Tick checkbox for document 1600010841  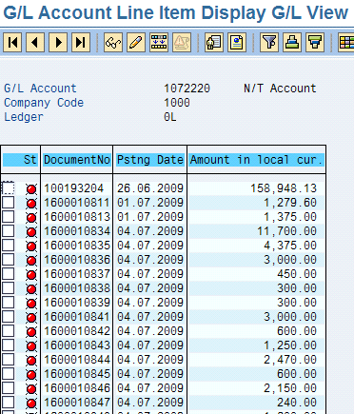coord(9,316)
